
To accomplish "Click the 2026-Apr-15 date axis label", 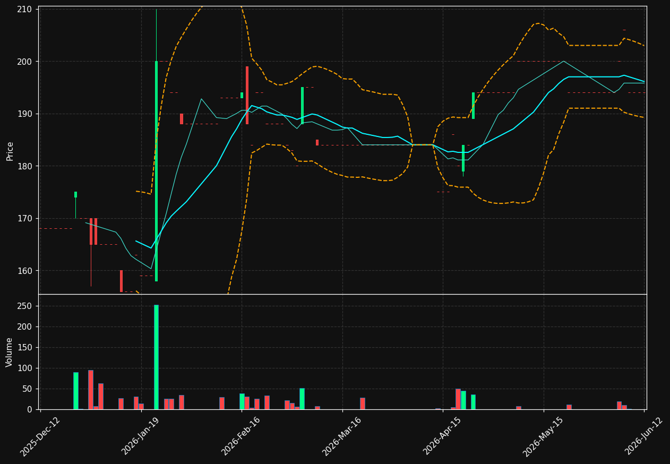I will click(x=442, y=436).
